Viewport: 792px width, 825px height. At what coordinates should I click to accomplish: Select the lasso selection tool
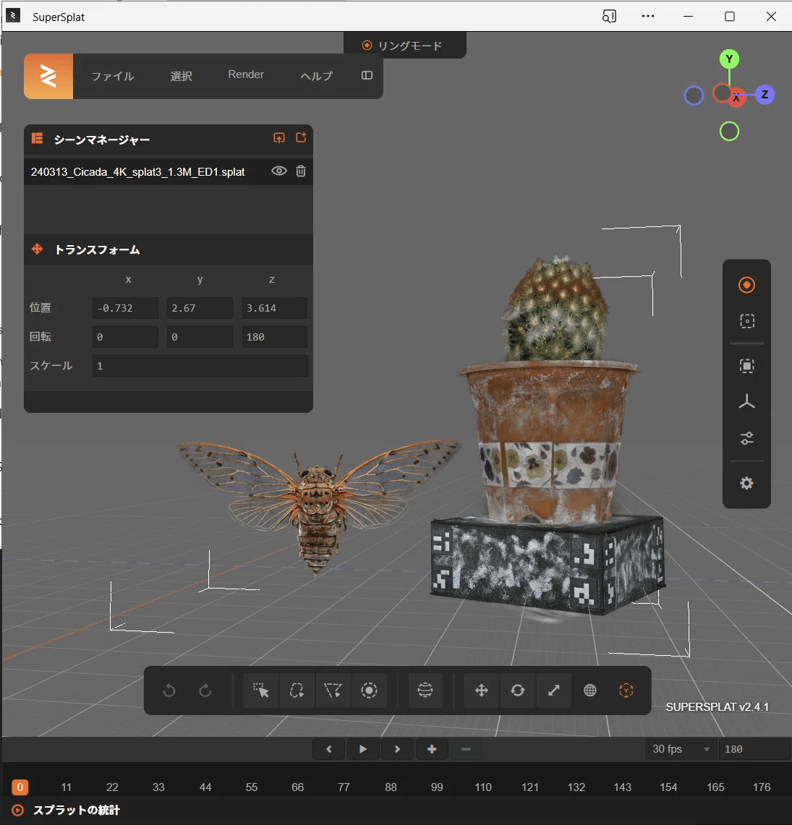(297, 691)
